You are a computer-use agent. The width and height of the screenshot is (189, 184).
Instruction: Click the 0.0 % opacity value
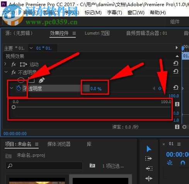coord(96,89)
